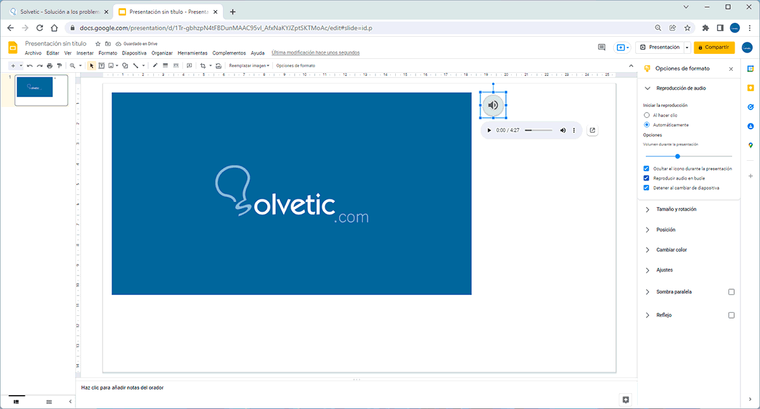Change border weight icon
760x409 pixels.
click(x=165, y=66)
